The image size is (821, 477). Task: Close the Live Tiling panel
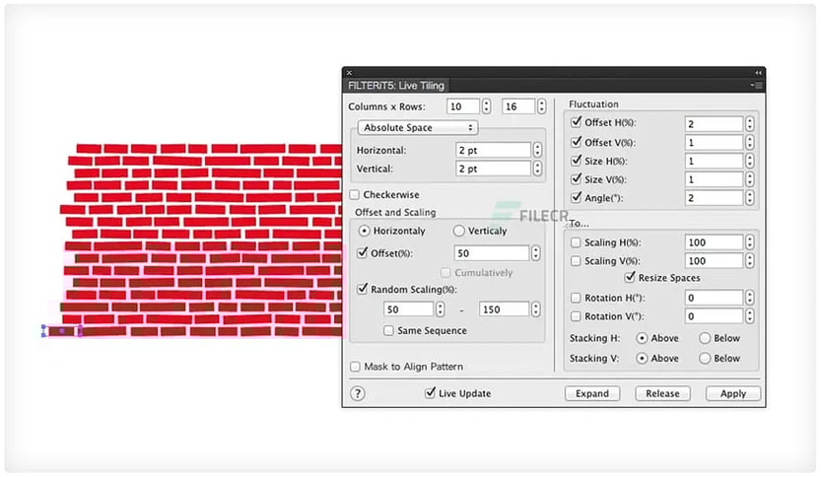(x=349, y=73)
